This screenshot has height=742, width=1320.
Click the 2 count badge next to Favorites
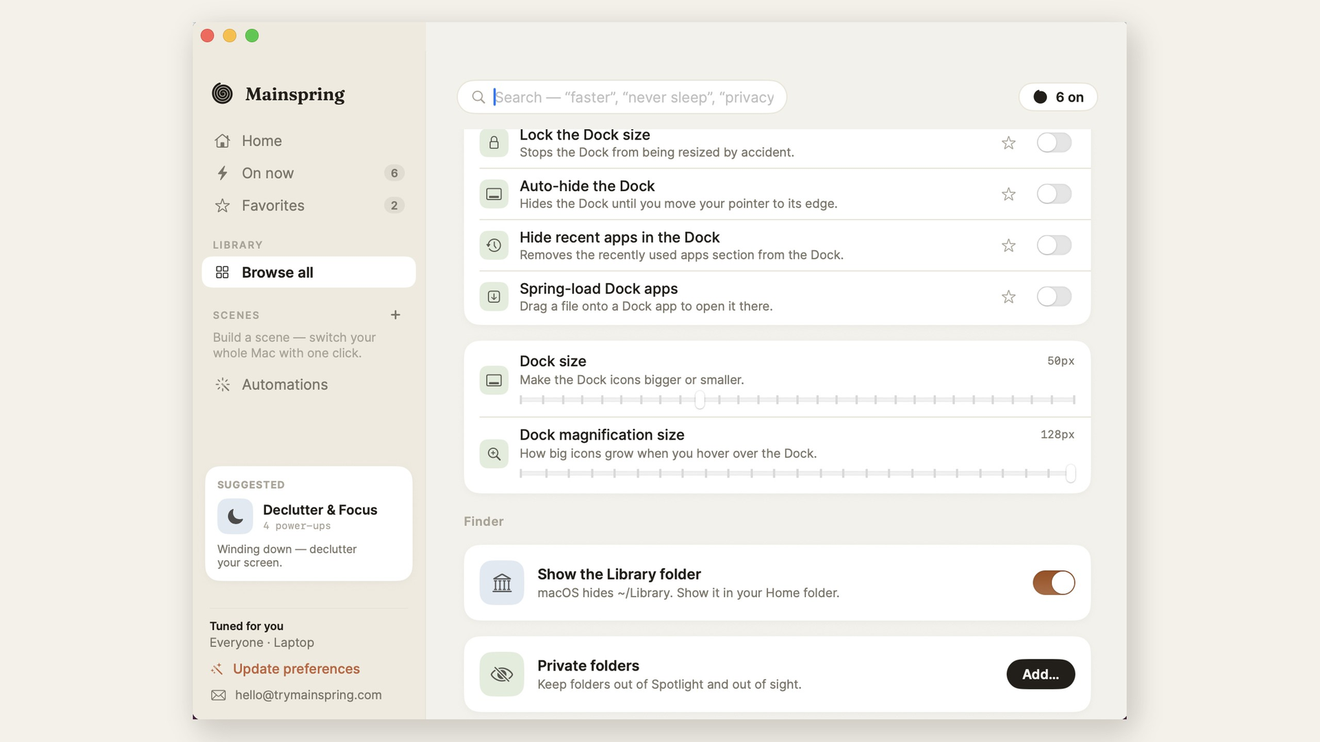394,205
